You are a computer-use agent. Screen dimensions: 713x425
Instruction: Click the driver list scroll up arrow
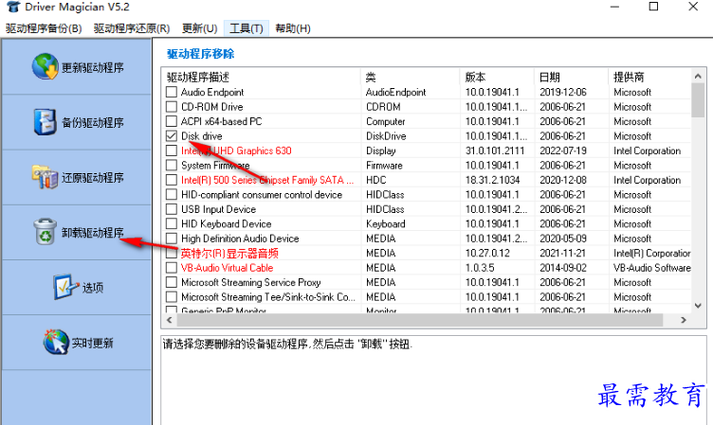[698, 77]
